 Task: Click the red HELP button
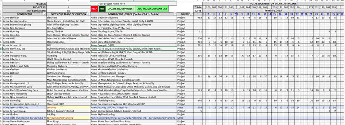94,9
